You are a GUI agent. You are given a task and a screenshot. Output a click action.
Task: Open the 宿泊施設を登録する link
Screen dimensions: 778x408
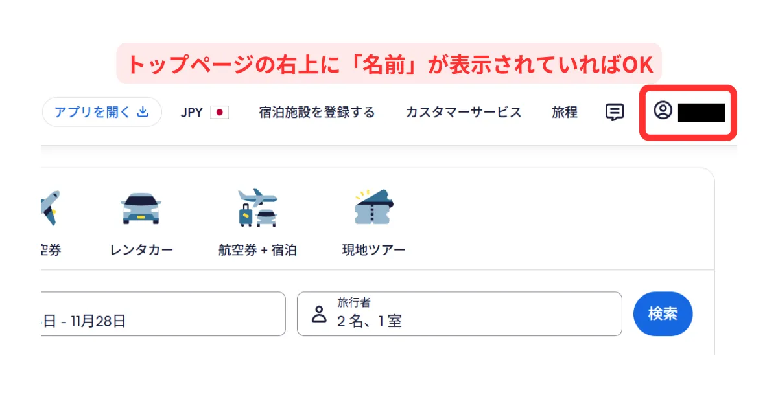(316, 113)
